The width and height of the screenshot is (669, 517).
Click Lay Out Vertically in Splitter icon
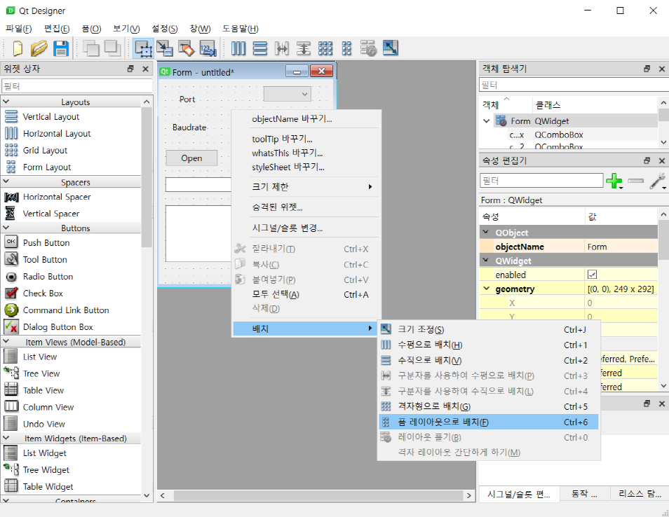coord(304,48)
